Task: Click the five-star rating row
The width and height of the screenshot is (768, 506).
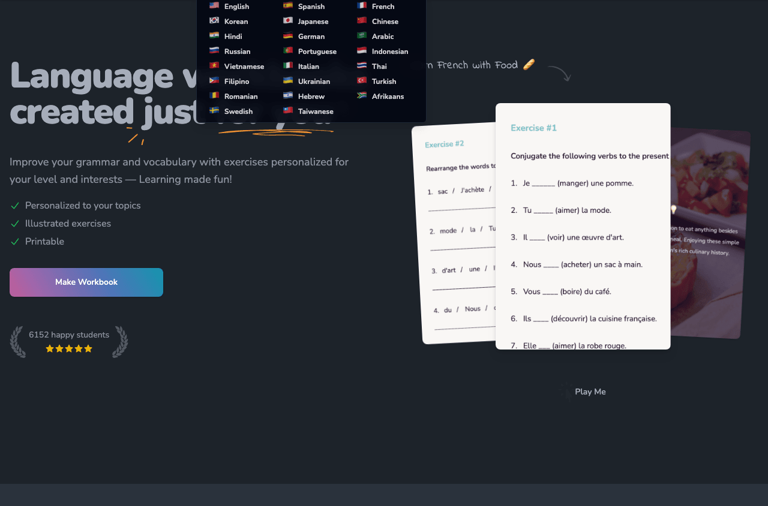Action: click(69, 349)
